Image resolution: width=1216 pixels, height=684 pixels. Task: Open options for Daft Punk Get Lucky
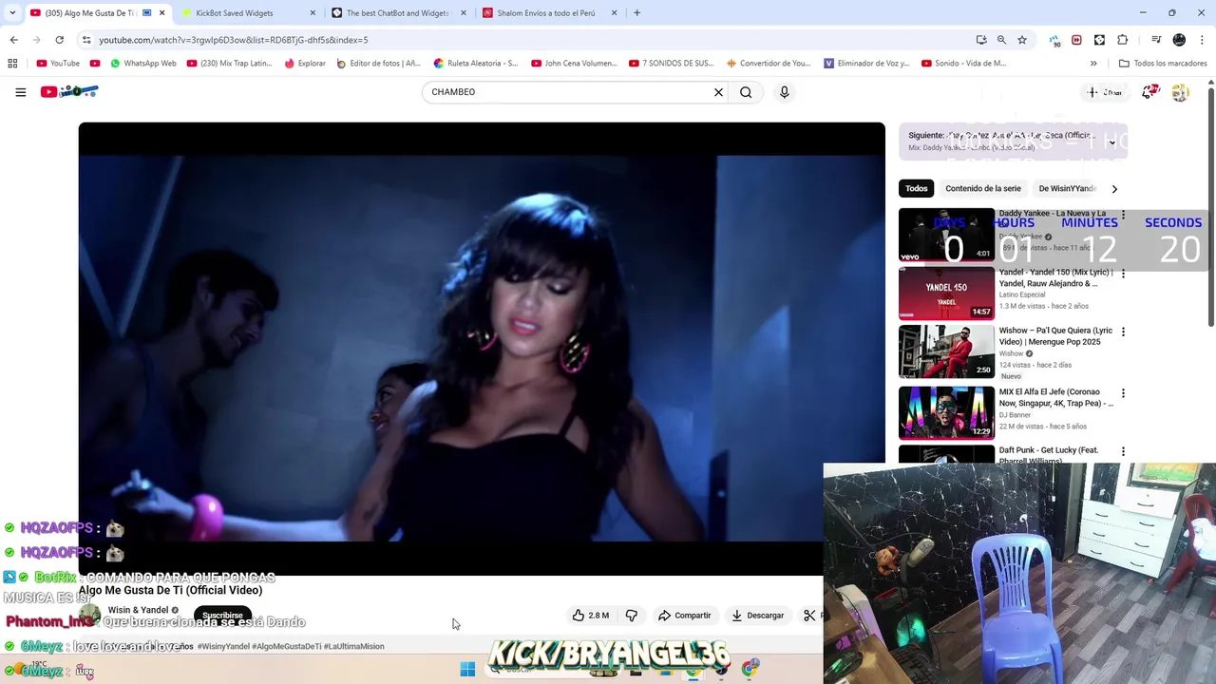[x=1123, y=452]
